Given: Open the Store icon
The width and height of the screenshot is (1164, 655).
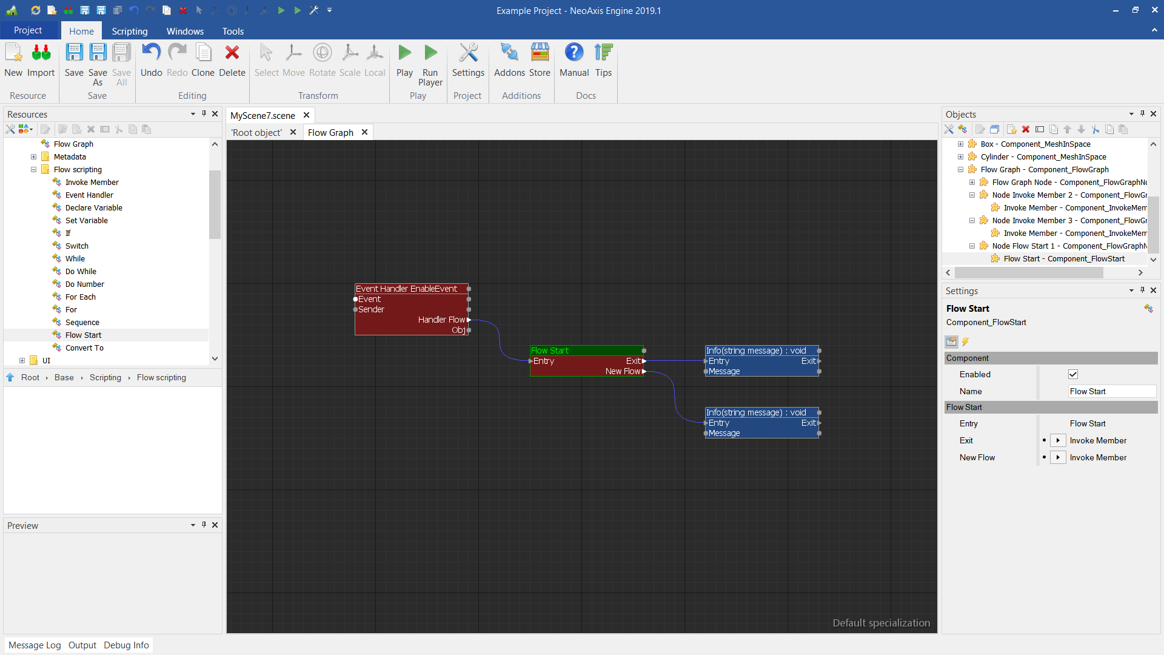Looking at the screenshot, I should click(540, 53).
